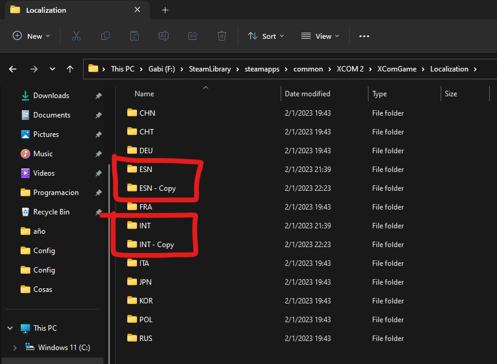Open Music in sidebar
The width and height of the screenshot is (497, 364).
[43, 154]
